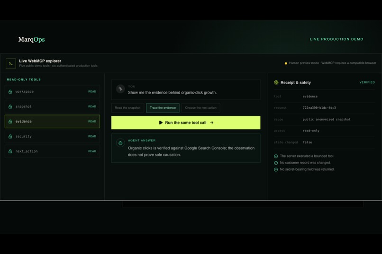Select the security tool
This screenshot has width=382, height=254.
[x=52, y=136]
